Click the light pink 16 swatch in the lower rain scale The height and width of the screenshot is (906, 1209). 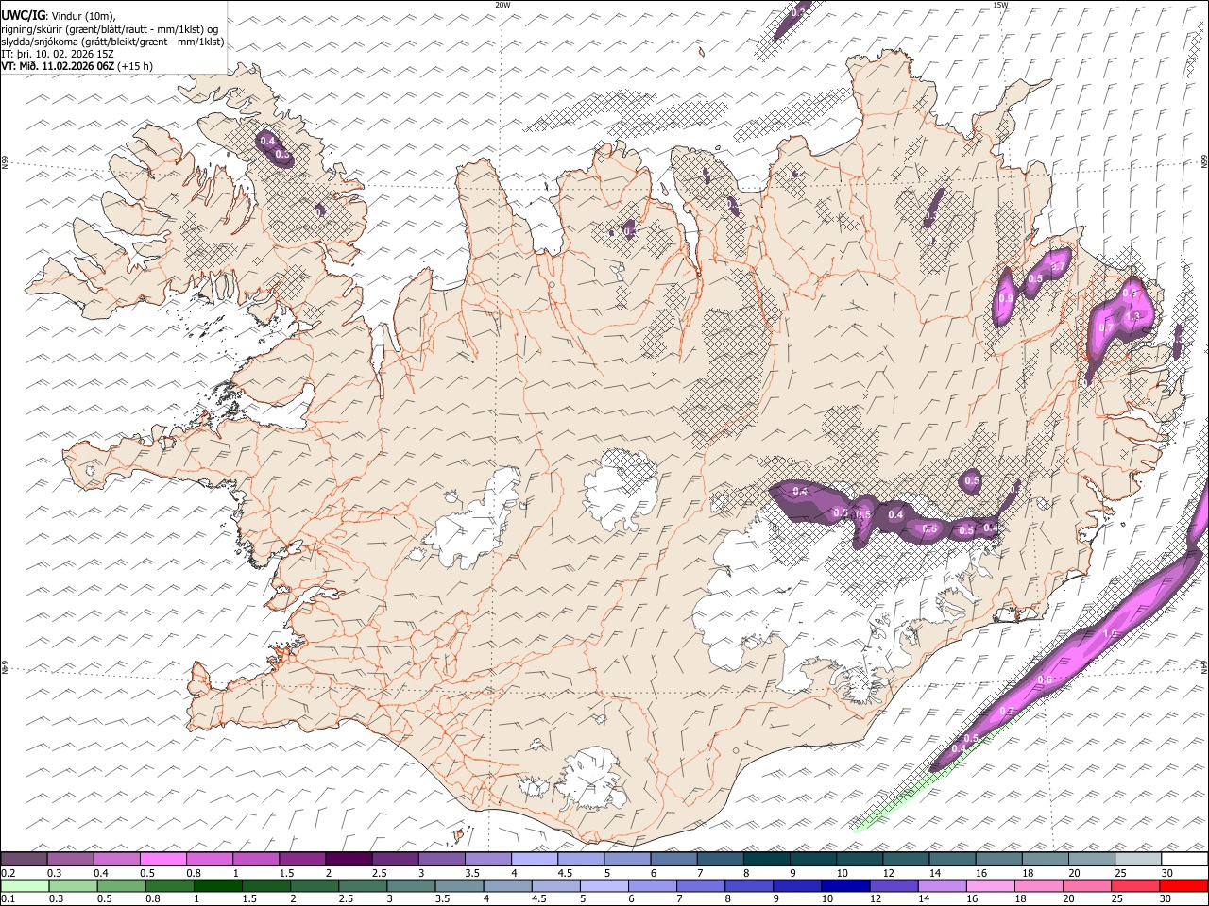click(x=990, y=885)
